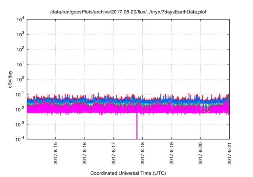
Task: Click the 2017-8-18 date tick label
Action: (142, 153)
